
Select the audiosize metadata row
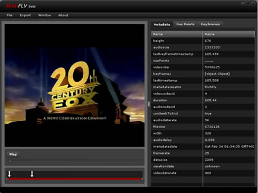[203, 47]
